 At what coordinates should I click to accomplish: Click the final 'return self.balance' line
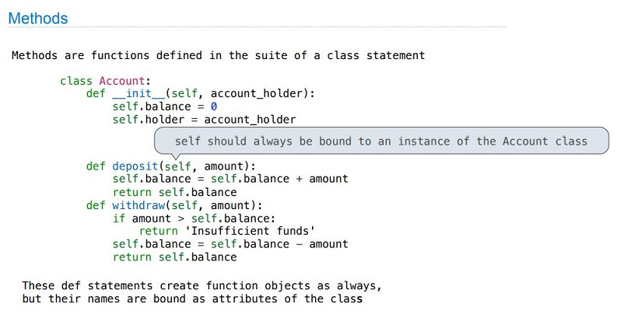[175, 257]
